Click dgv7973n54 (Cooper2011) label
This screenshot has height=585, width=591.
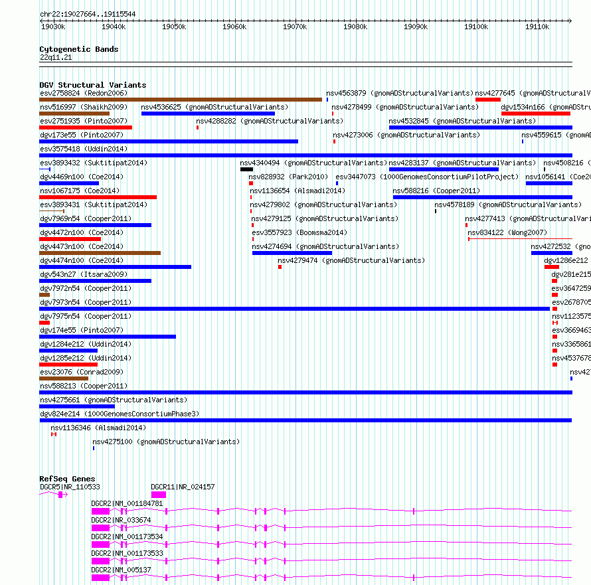pyautogui.click(x=86, y=302)
